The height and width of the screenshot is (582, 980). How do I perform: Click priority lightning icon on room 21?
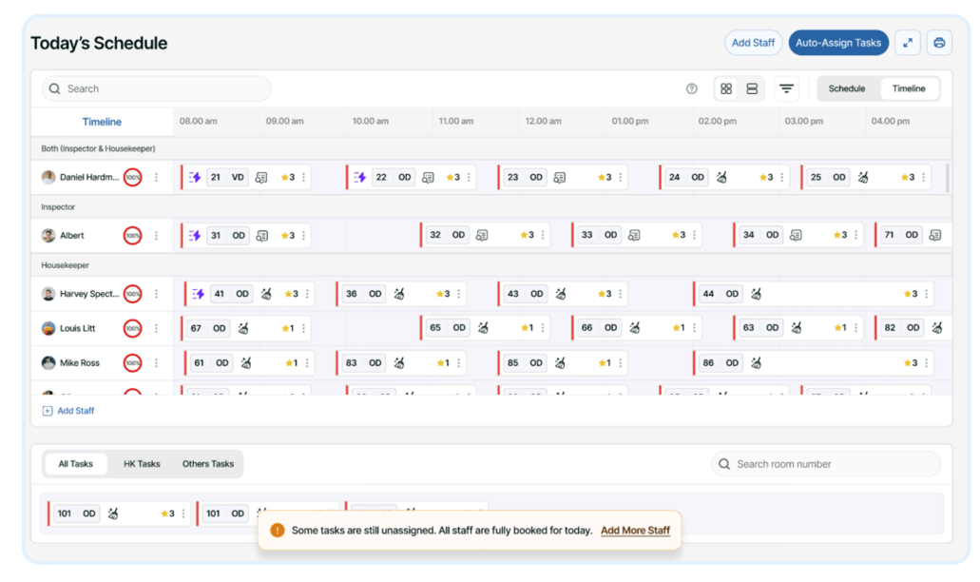[x=195, y=178]
